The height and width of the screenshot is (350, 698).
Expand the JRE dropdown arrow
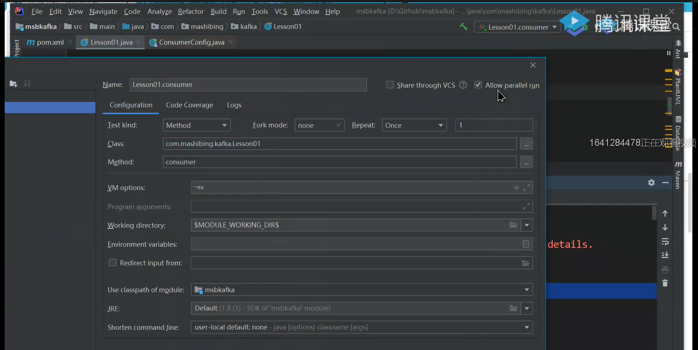point(527,308)
